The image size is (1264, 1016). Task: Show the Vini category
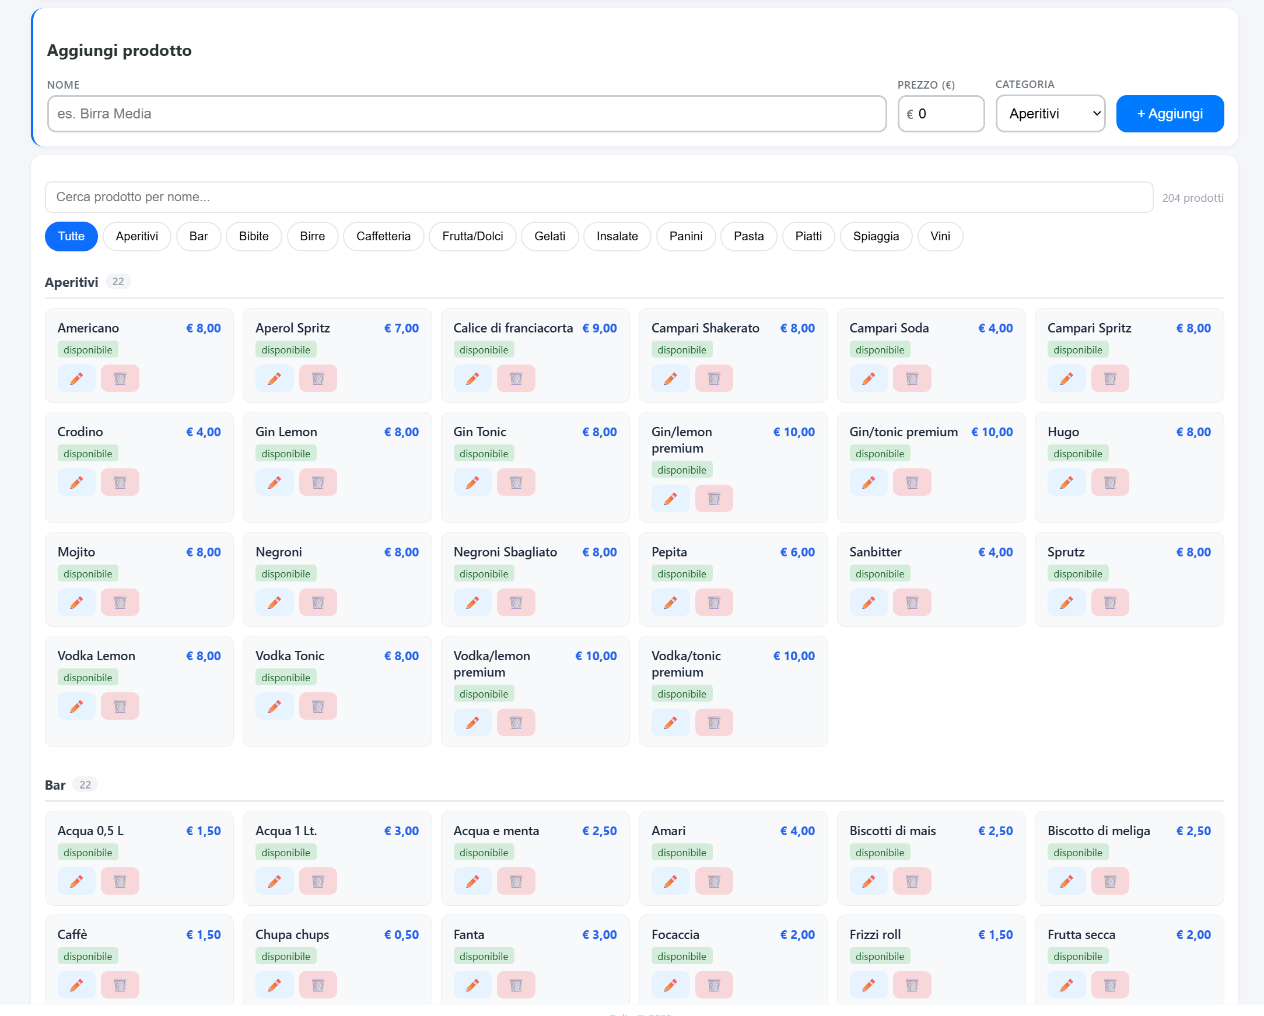click(x=940, y=236)
